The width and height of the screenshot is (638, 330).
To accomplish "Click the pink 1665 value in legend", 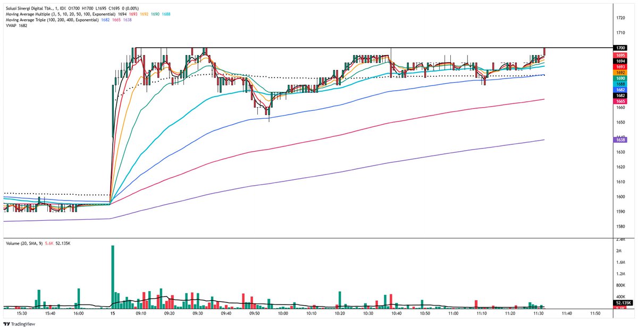I will pos(116,20).
